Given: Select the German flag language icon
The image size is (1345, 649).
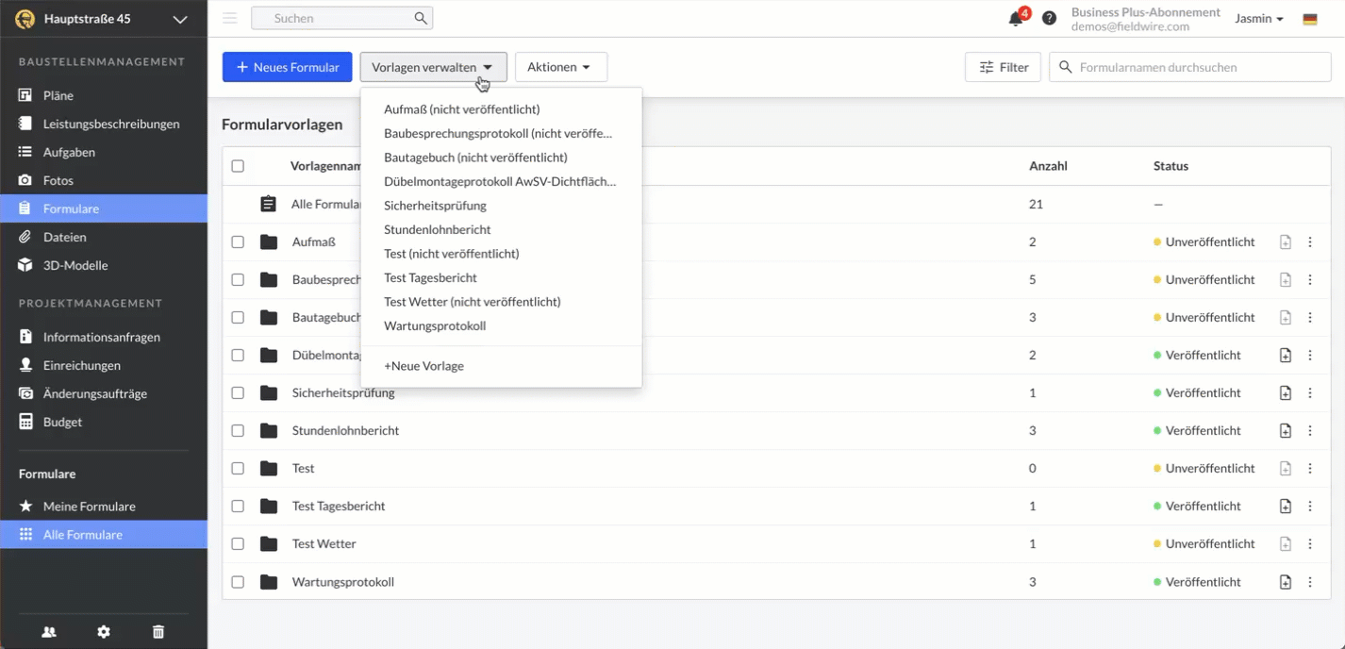Looking at the screenshot, I should tap(1310, 19).
